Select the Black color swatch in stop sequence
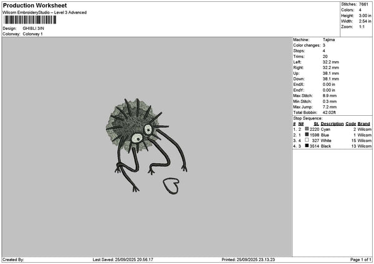Screen dimensions: 374x264 [307, 146]
